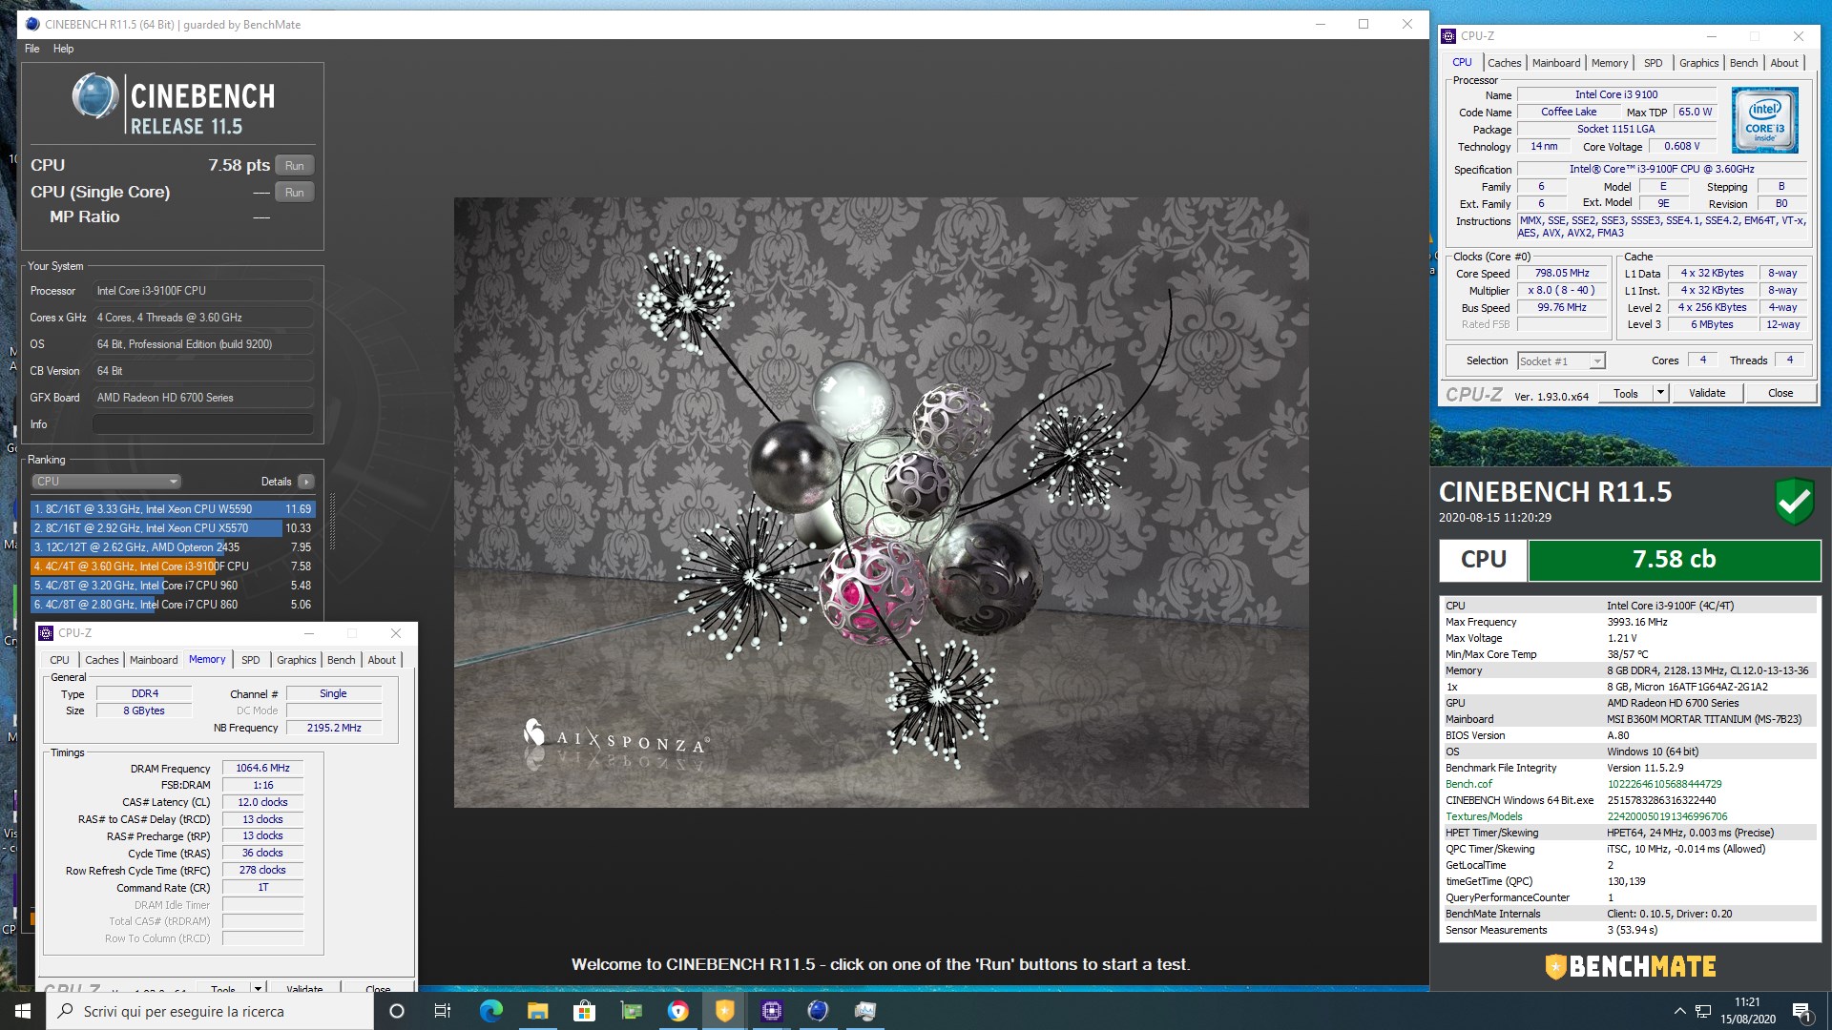Open the File menu in Cinebench
This screenshot has height=1030, width=1832.
pos(31,49)
